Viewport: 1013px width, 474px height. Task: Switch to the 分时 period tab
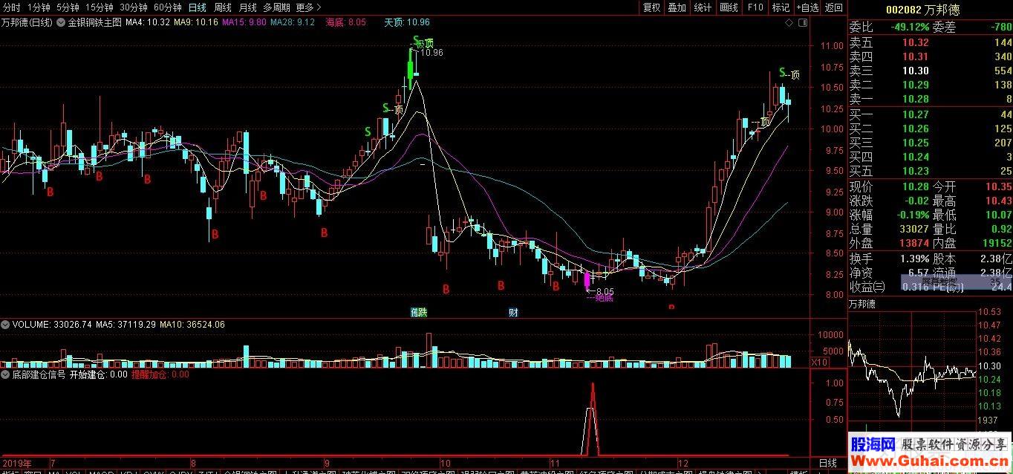(11, 7)
